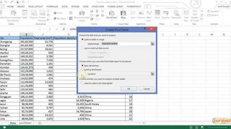This screenshot has height=129, width=231.
Task: Open the Equation dropdown arrow
Action: [x=221, y=11]
